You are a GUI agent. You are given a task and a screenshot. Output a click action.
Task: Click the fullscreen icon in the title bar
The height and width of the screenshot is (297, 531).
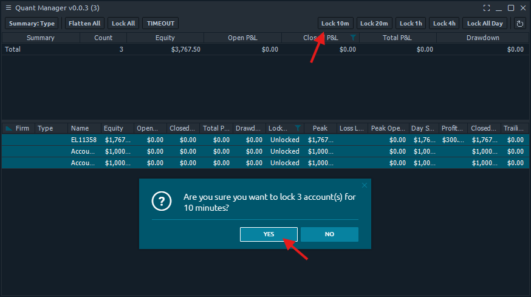[487, 8]
